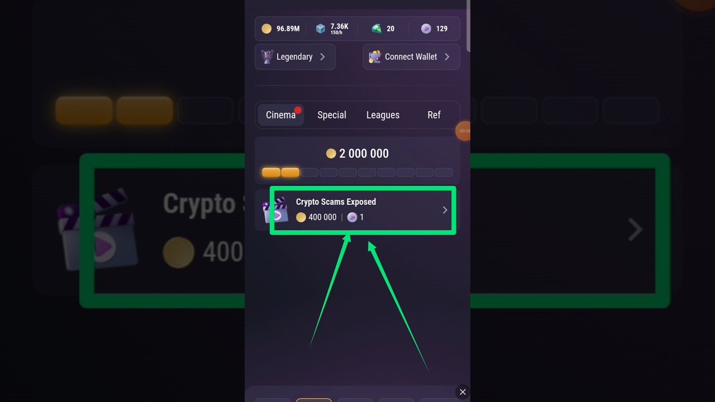Screen dimensions: 715x402
Task: Select the Leagues tab
Action: point(383,115)
